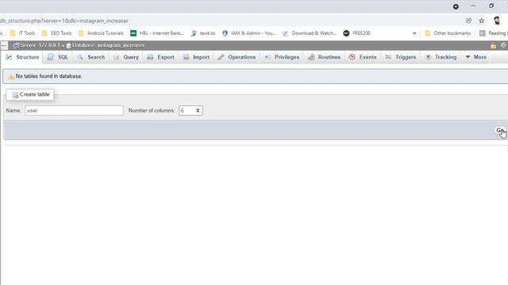Click the Database instagram_increaser breadcrumb link
Screen dimensions: 508x285
108,45
